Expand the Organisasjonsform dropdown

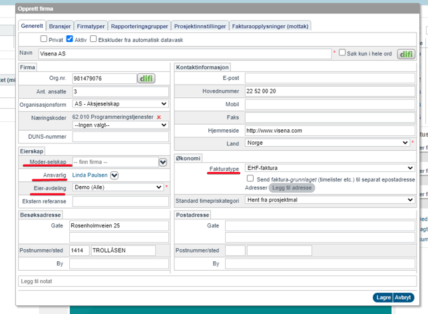click(x=120, y=104)
